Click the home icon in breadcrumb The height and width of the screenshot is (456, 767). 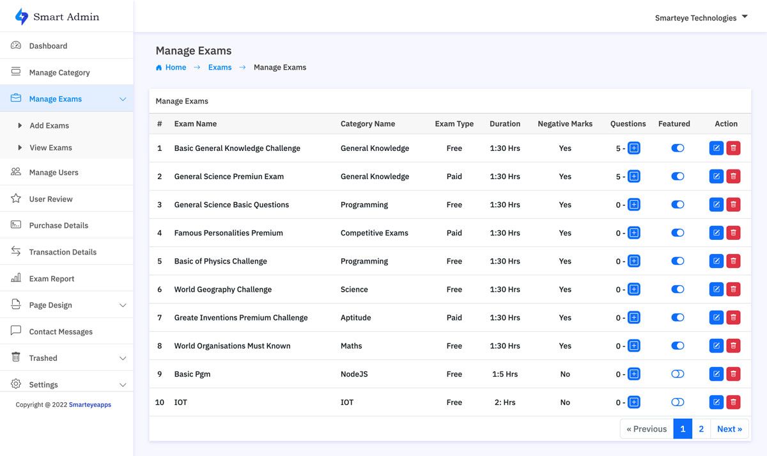tap(159, 68)
